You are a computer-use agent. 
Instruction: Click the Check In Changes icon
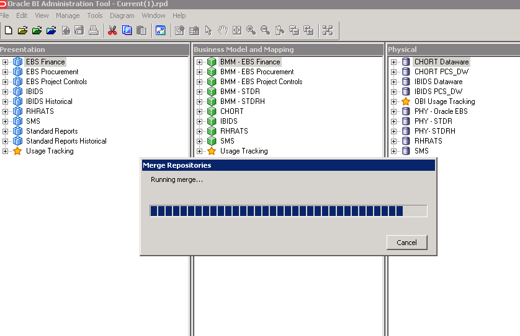[x=66, y=31]
